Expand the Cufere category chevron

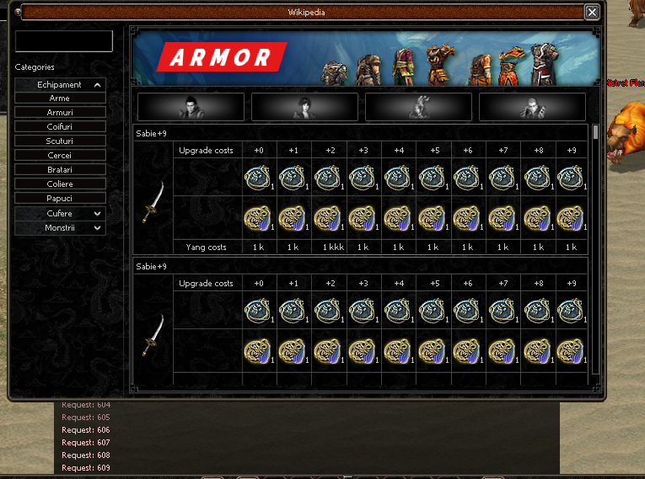tap(97, 214)
